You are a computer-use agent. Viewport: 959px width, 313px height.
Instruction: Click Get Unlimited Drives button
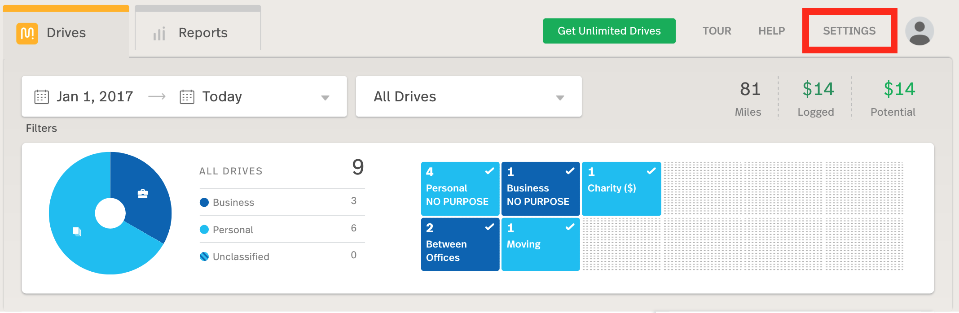pos(609,31)
